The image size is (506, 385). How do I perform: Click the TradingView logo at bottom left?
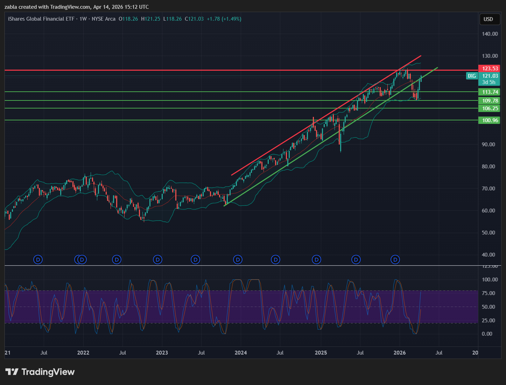pos(40,372)
